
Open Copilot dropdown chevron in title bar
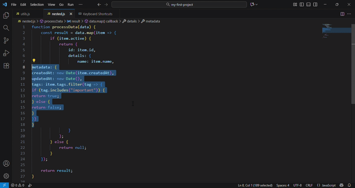click(x=256, y=4)
